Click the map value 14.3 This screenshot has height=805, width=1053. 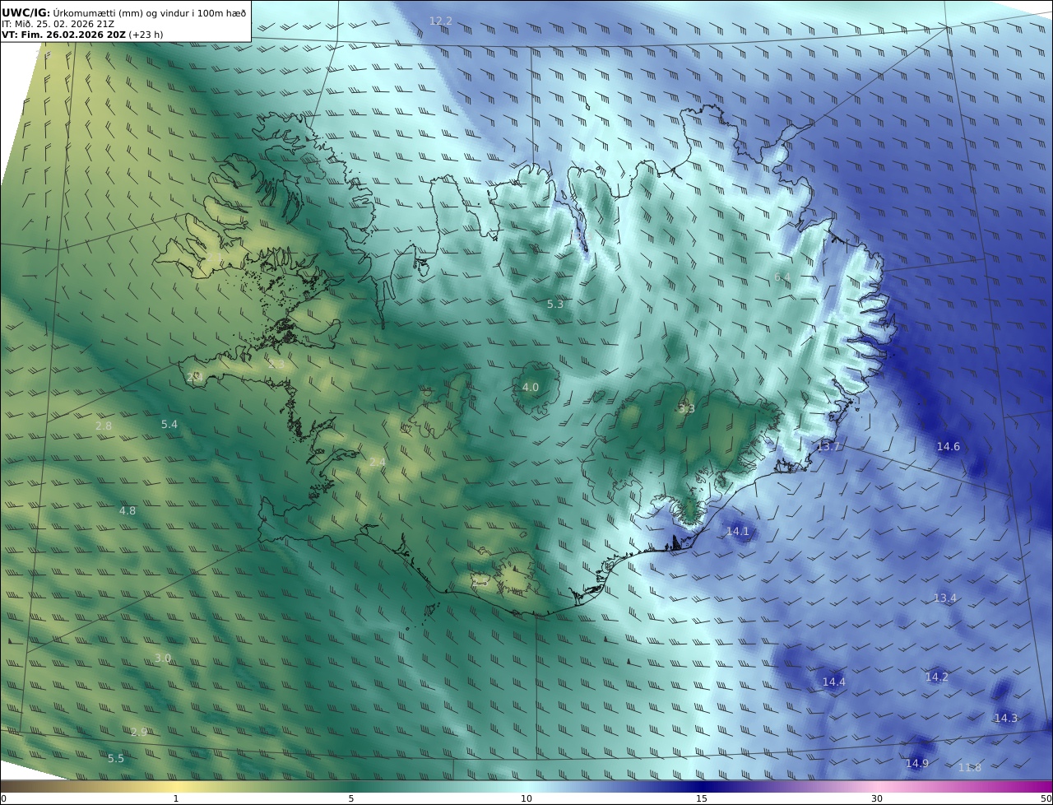coord(1006,719)
